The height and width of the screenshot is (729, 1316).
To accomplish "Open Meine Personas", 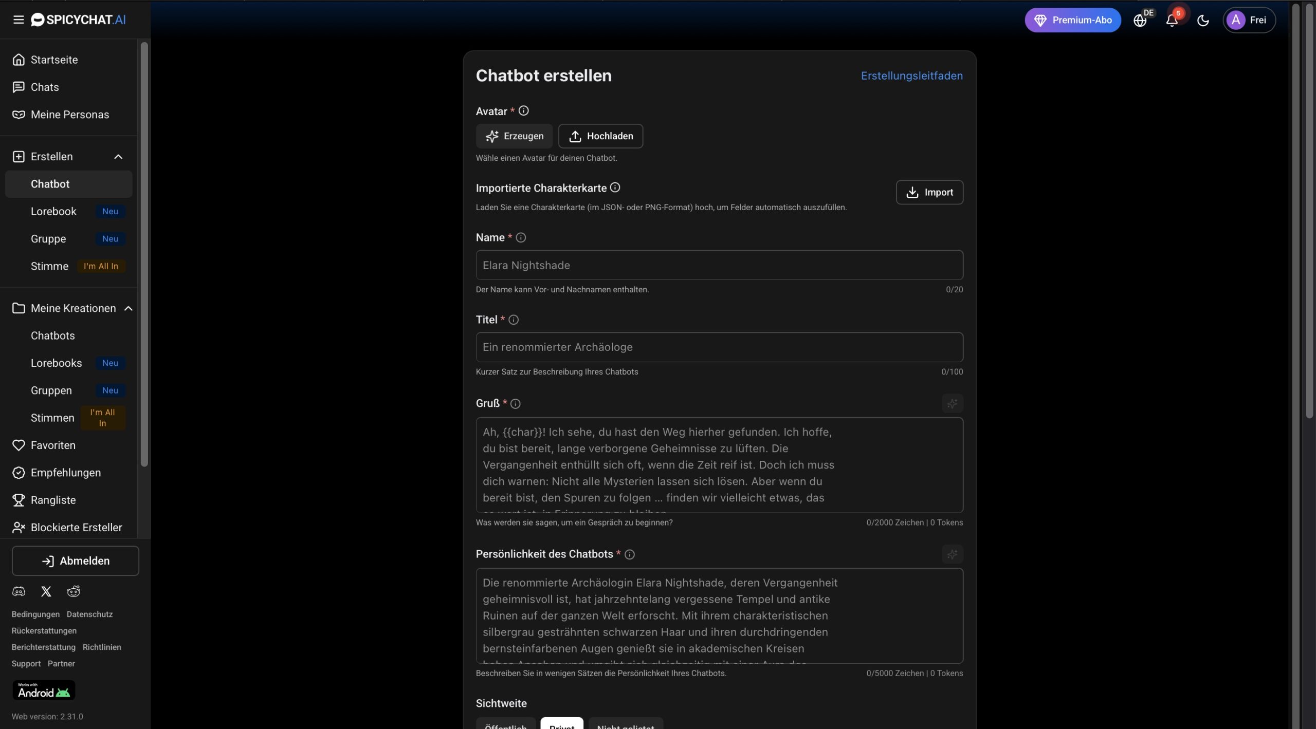I will pyautogui.click(x=68, y=114).
